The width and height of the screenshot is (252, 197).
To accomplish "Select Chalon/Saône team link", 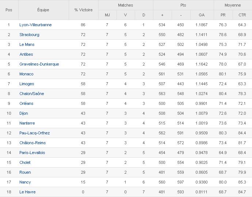I will pyautogui.click(x=31, y=94).
